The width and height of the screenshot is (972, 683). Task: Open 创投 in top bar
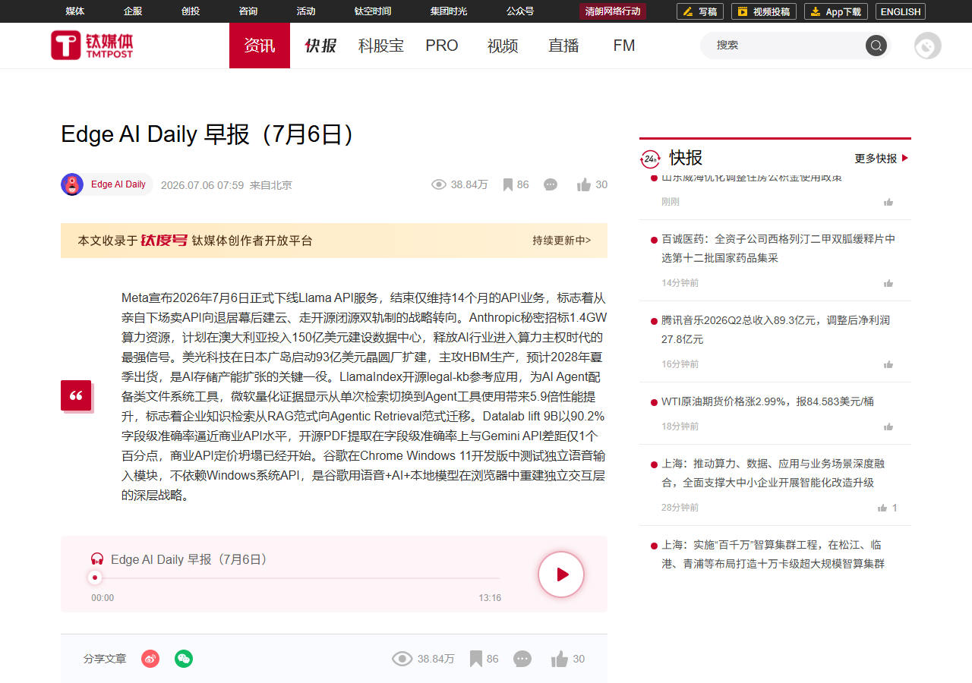coord(191,11)
